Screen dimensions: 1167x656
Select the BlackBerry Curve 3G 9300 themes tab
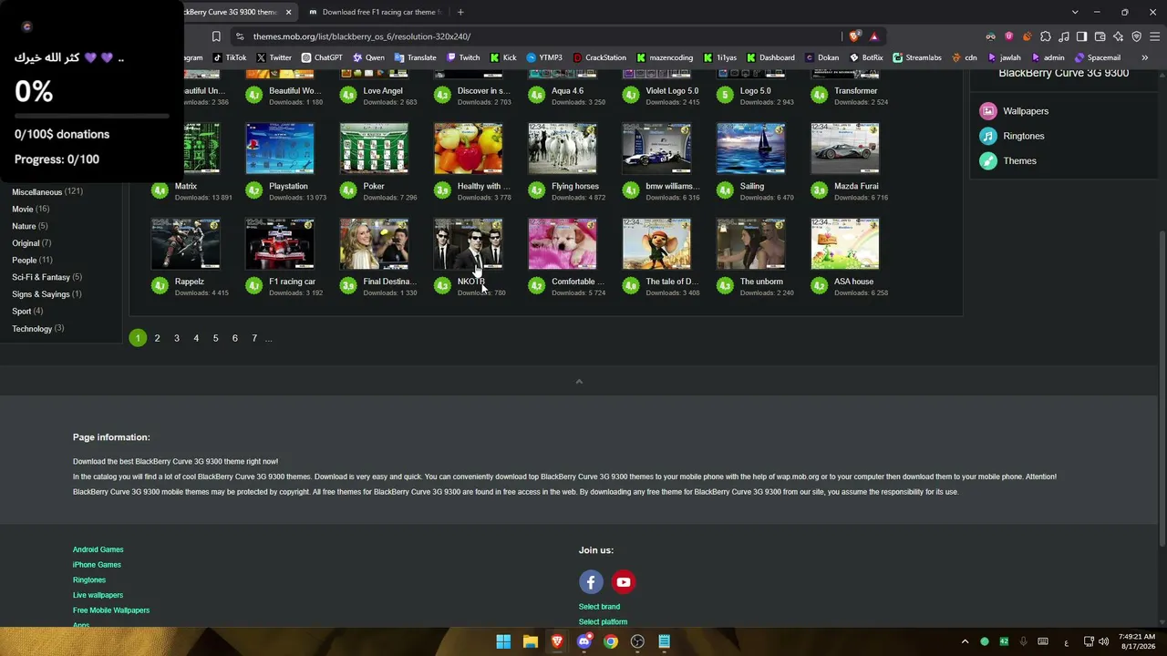(232, 12)
